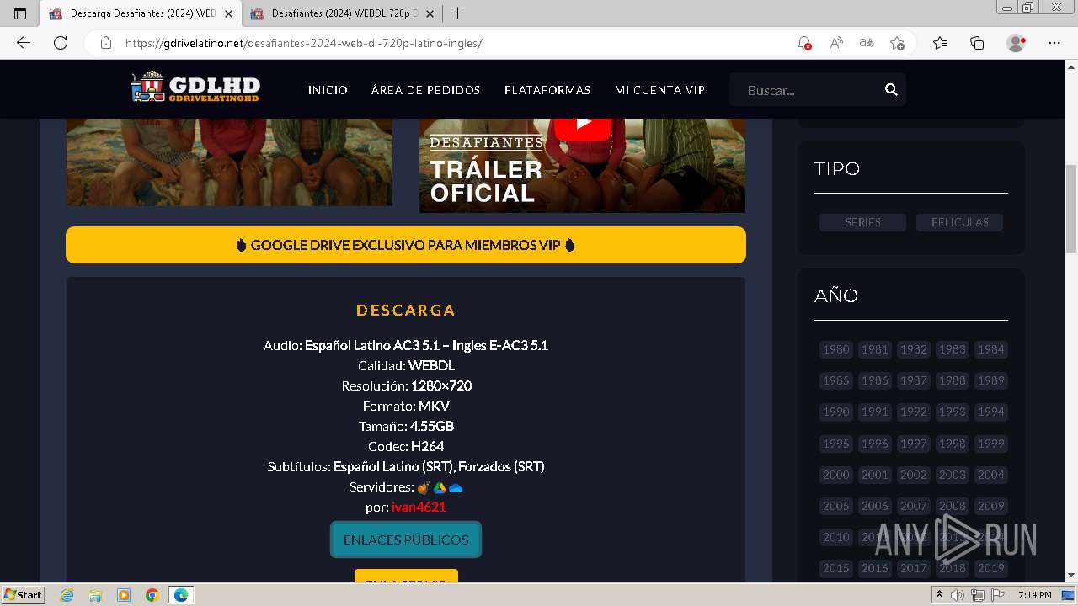Screen dimensions: 1078x606
Task: Close the first Descarga Desafiantes tab
Action: (227, 13)
